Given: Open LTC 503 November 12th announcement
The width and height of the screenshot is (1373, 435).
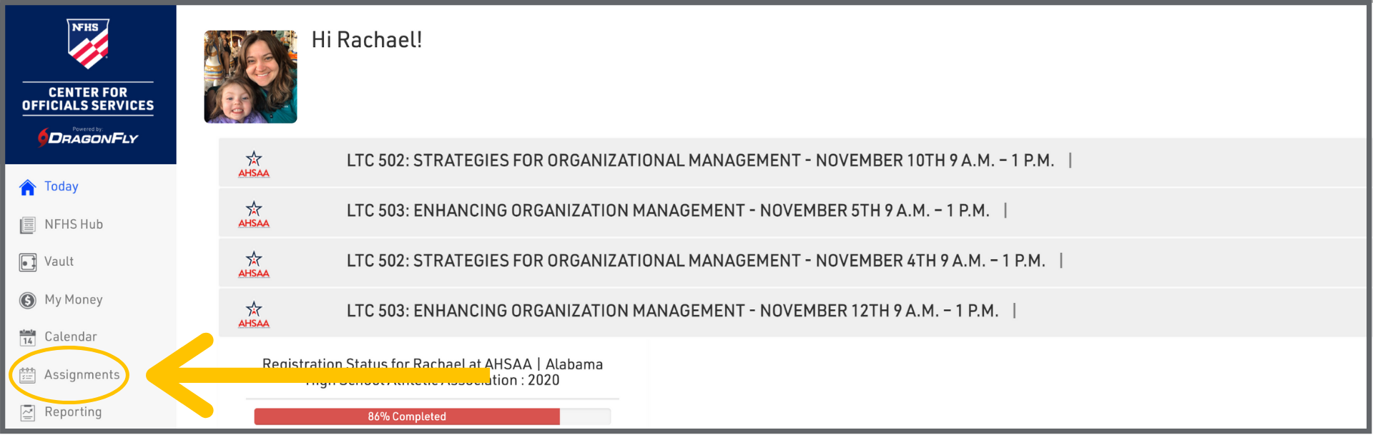Looking at the screenshot, I should pyautogui.click(x=672, y=311).
